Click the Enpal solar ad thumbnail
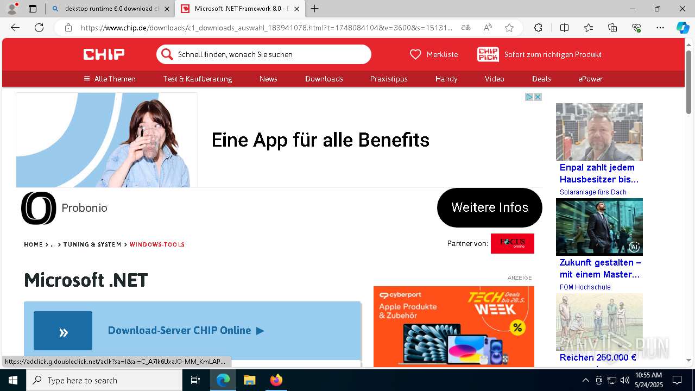 pos(599,132)
